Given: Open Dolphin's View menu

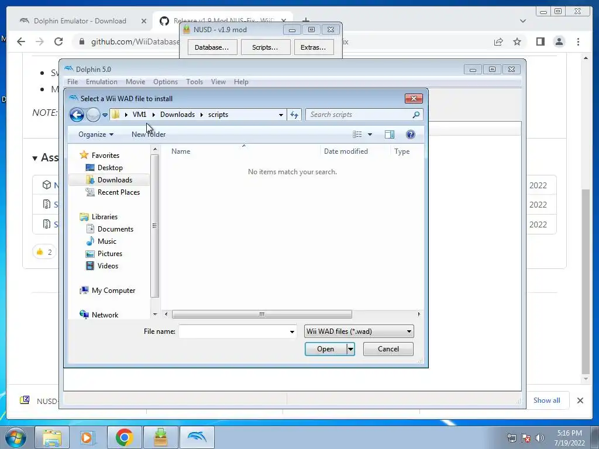Looking at the screenshot, I should click(x=219, y=82).
